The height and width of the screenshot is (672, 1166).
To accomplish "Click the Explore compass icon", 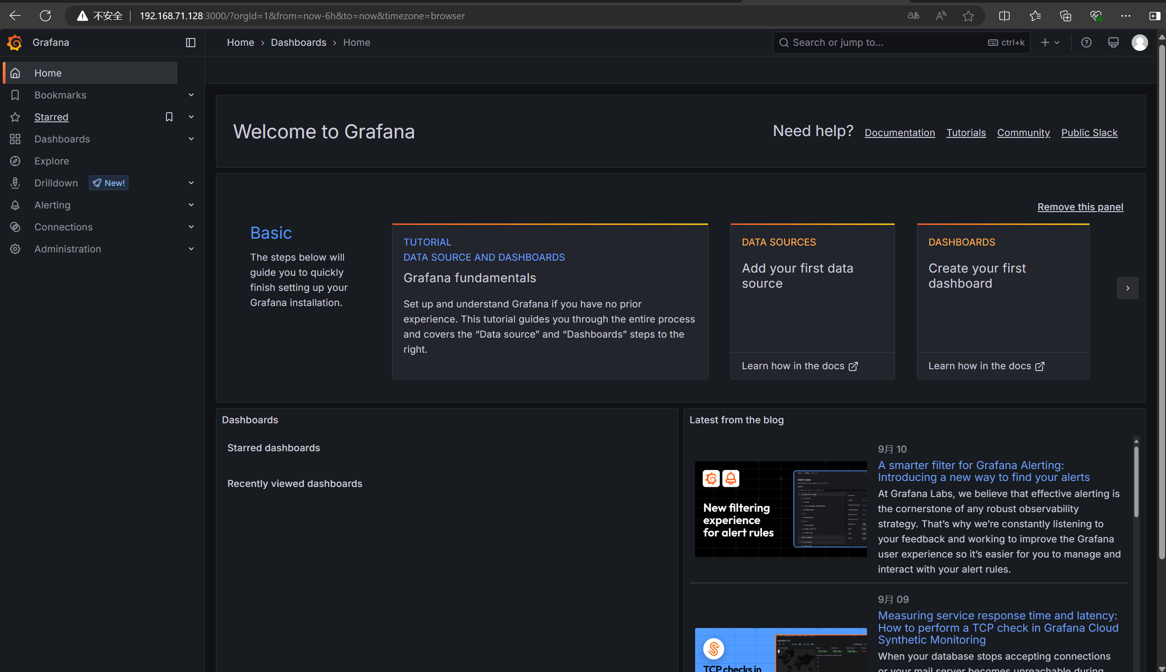I will [x=15, y=161].
